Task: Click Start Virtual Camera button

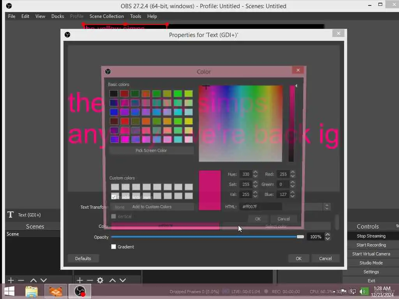Action: tap(371, 254)
